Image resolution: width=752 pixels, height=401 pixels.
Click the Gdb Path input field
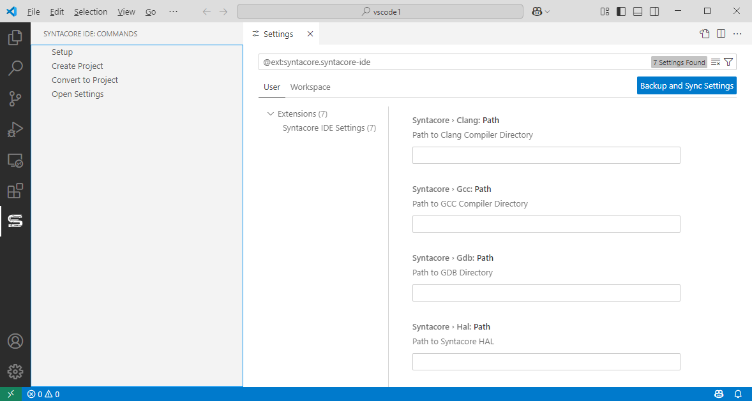[x=546, y=293]
